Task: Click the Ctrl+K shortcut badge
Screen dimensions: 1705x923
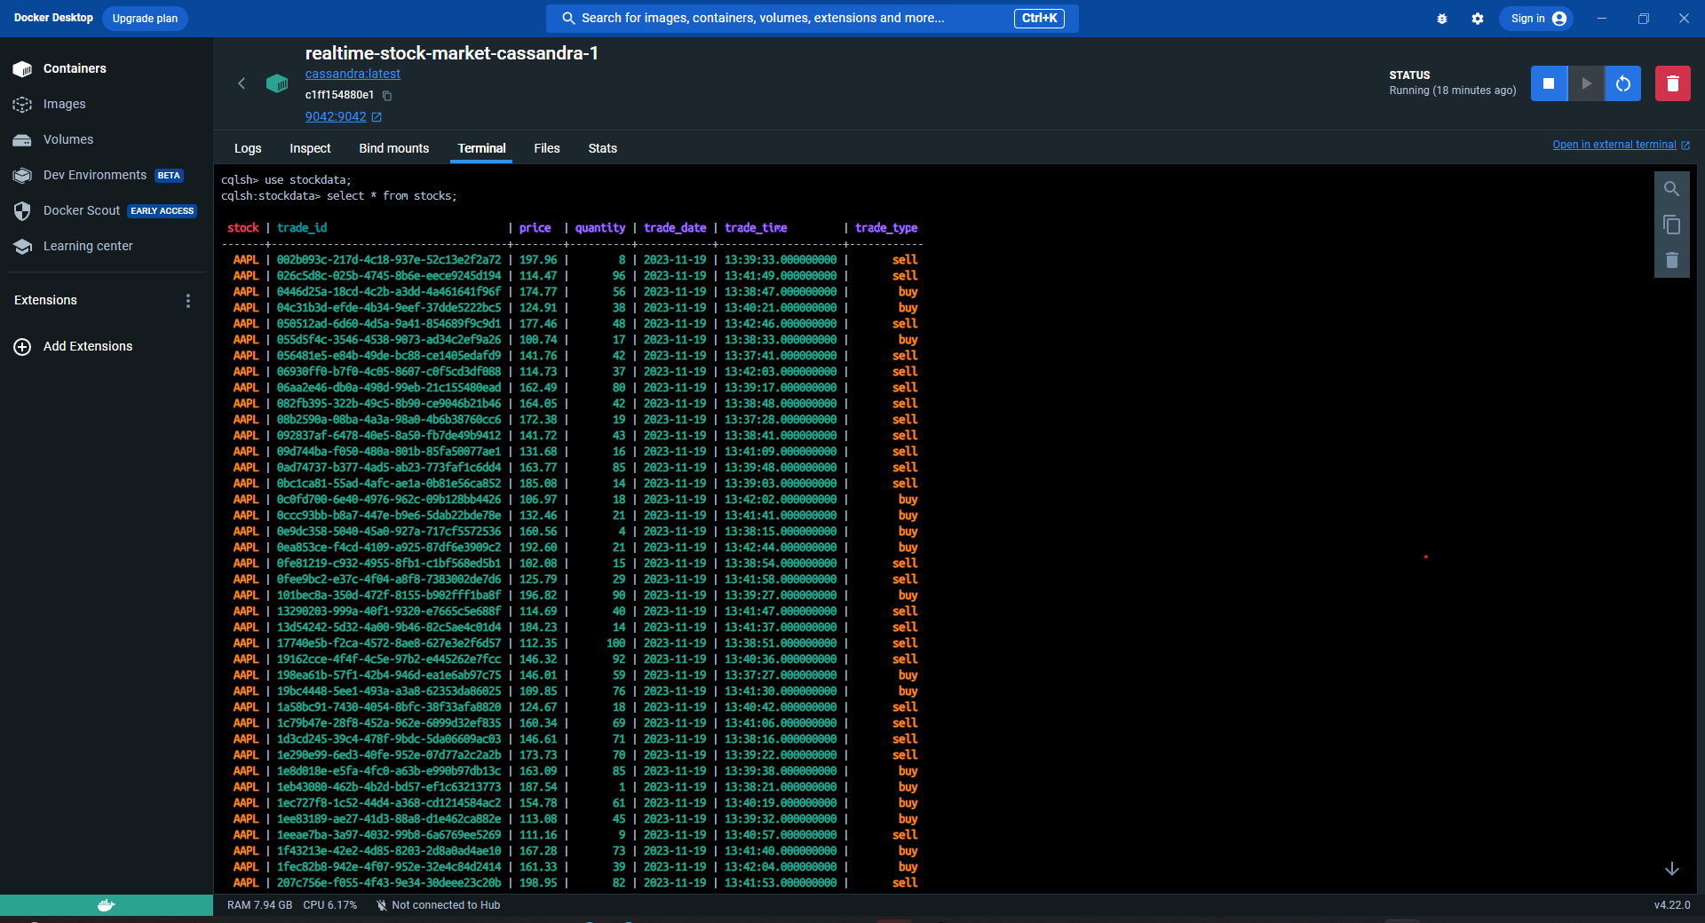Action: 1039,18
